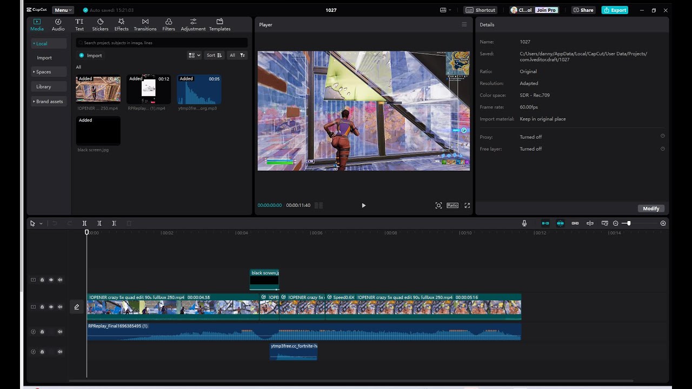Open the Transitions tab
The height and width of the screenshot is (389, 692).
pos(145,24)
